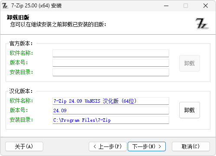Screen dimensions: 216x156
Task: Click the 汉化版本 group heading
Action: [x=21, y=91]
